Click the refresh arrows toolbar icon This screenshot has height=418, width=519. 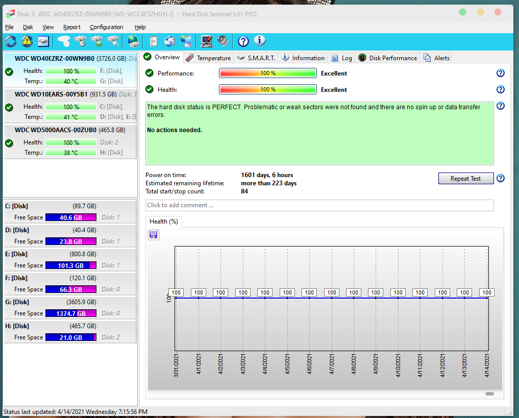(11, 41)
